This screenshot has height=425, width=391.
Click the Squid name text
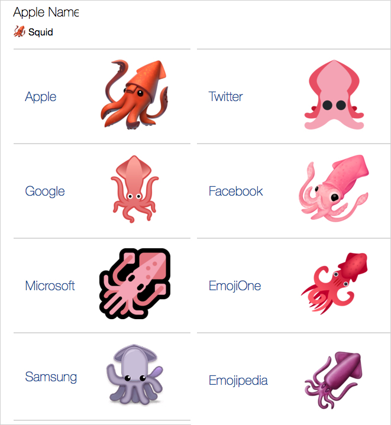[41, 32]
